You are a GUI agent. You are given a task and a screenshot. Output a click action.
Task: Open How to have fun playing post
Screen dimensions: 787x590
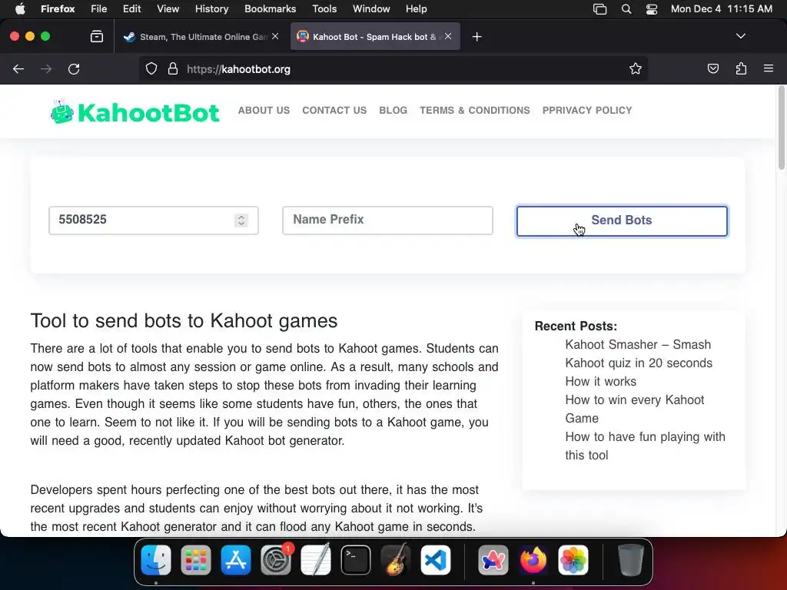click(645, 446)
